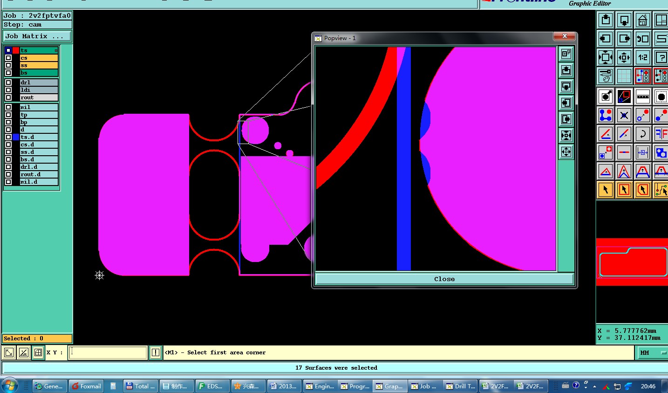Select the rectangle area selection arrow

[x=624, y=190]
